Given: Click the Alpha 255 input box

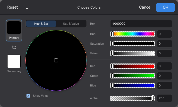Looking at the screenshot, I should coord(165,98).
